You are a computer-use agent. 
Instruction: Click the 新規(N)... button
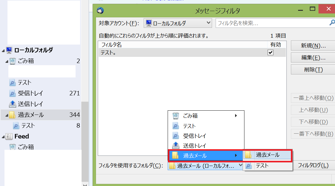[313, 46]
